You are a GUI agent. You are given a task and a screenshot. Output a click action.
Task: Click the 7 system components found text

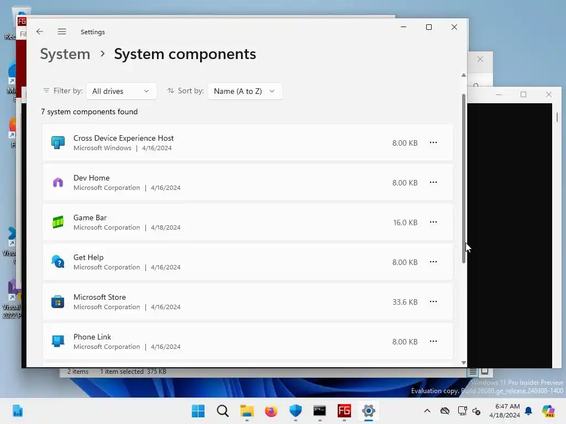coord(89,112)
